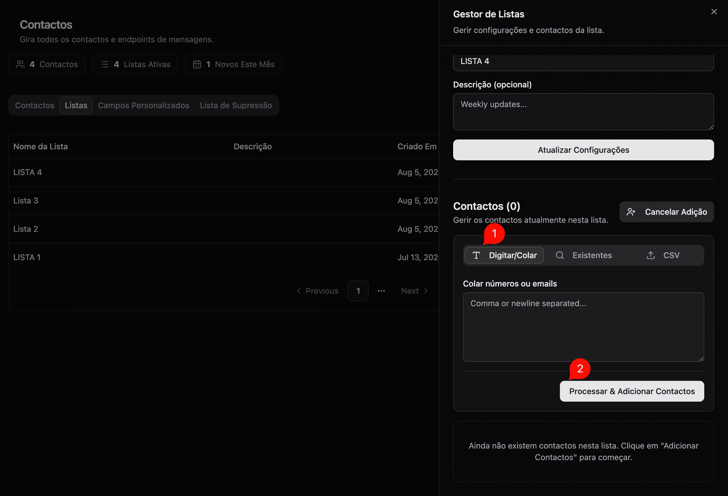728x496 pixels.
Task: Click the add-user icon in Cancelar Adição
Action: click(631, 212)
